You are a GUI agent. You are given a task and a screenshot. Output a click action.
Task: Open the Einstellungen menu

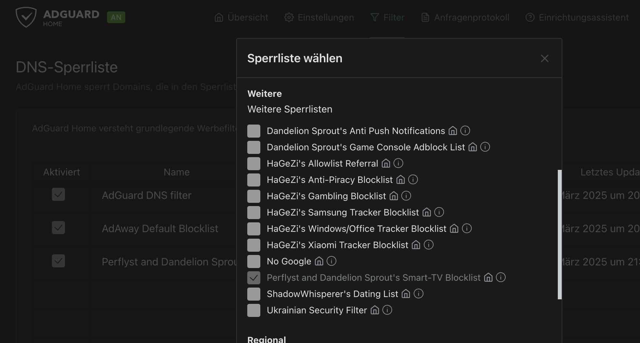pos(319,17)
